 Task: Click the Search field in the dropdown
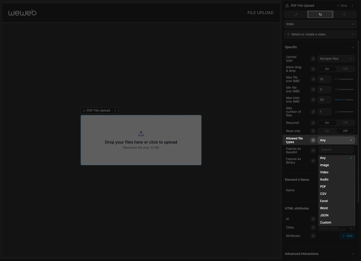[336, 150]
